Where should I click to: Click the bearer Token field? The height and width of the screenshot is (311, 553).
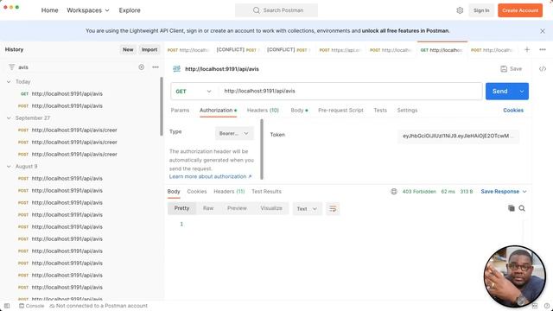coord(458,136)
